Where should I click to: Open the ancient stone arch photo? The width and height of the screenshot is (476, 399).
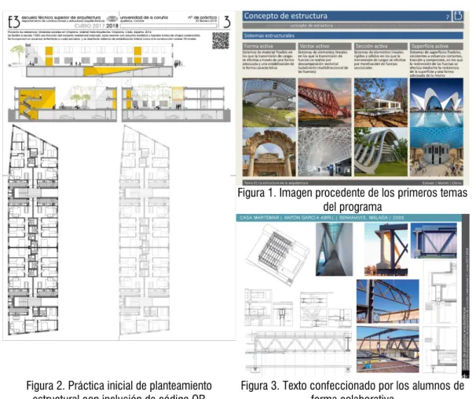pos(269,152)
